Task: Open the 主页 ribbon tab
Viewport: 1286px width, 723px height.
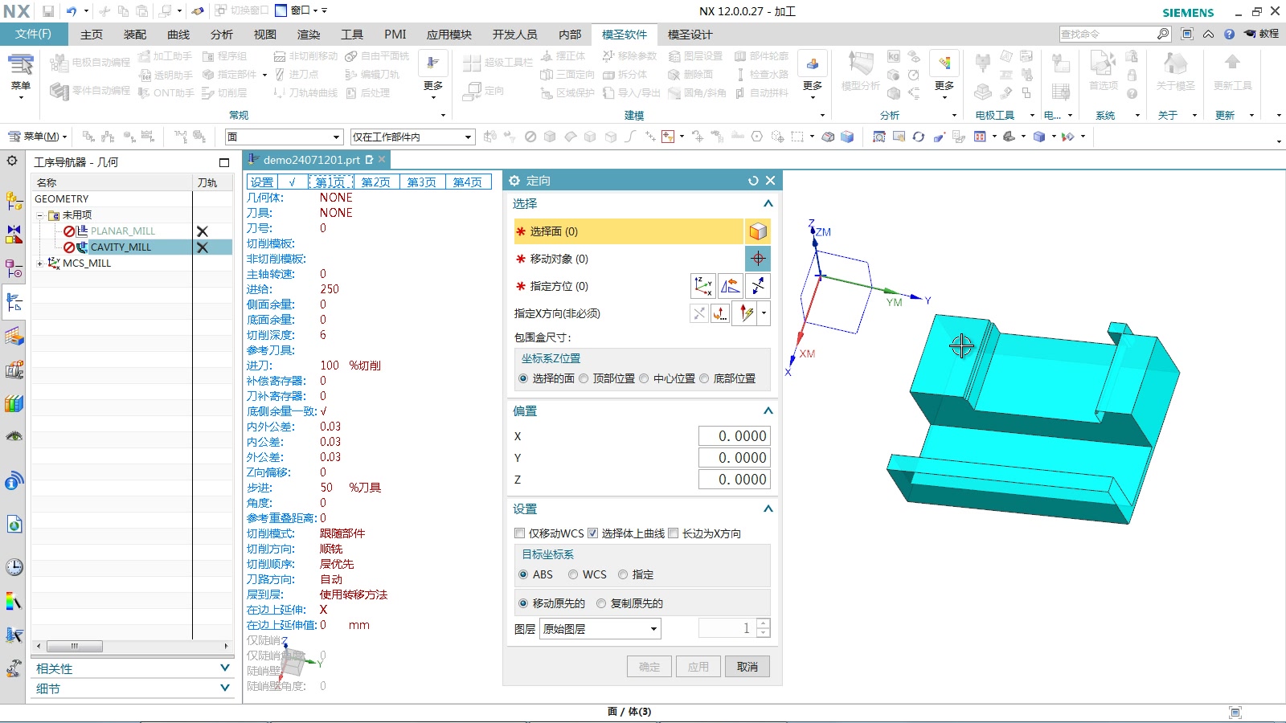Action: click(x=92, y=34)
